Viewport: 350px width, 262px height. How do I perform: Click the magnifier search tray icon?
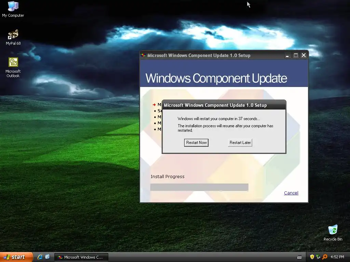(x=325, y=257)
